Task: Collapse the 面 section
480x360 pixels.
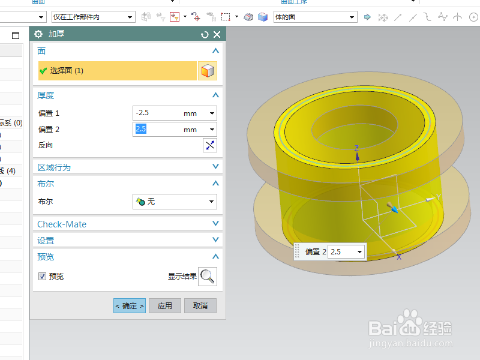Action: pyautogui.click(x=215, y=51)
